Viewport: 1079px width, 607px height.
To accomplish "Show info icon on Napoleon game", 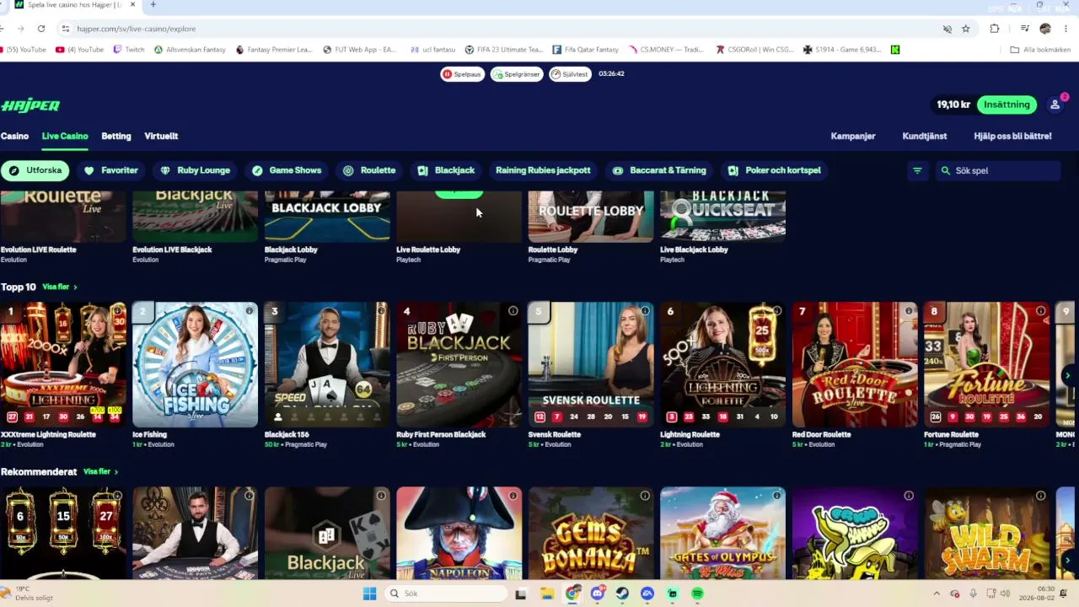I will tap(513, 496).
